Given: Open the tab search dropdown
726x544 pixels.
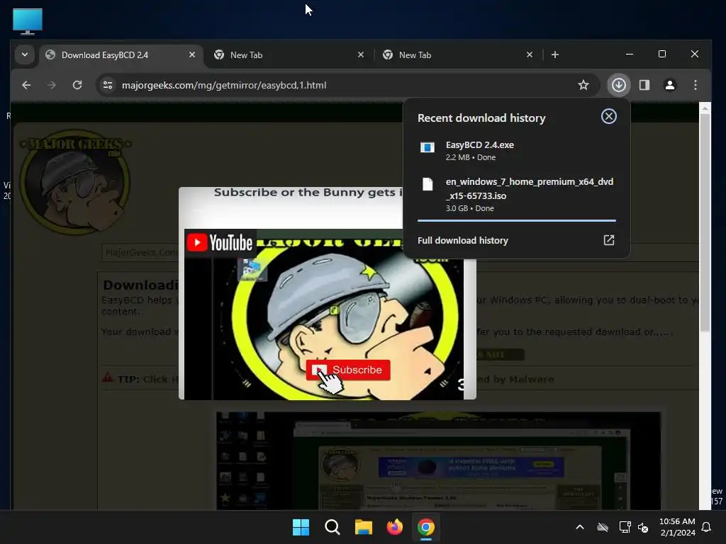Looking at the screenshot, I should 25,55.
